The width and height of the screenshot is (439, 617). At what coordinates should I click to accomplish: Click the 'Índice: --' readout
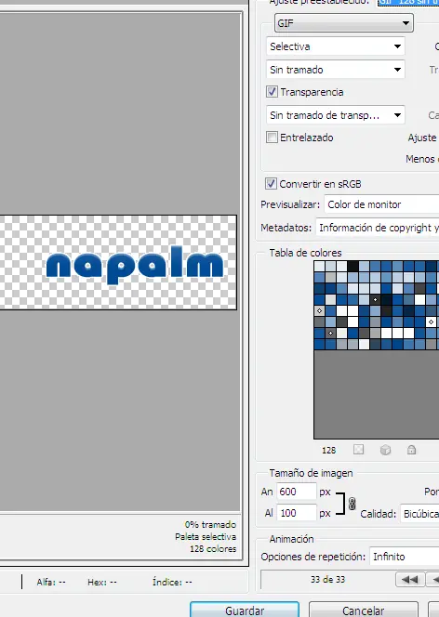coord(172,582)
